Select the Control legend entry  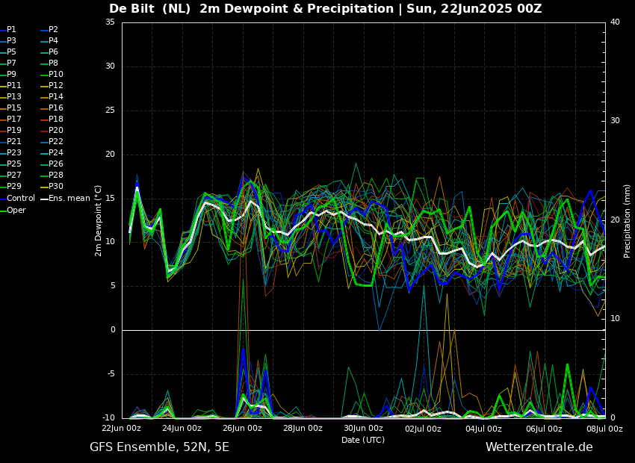point(17,199)
